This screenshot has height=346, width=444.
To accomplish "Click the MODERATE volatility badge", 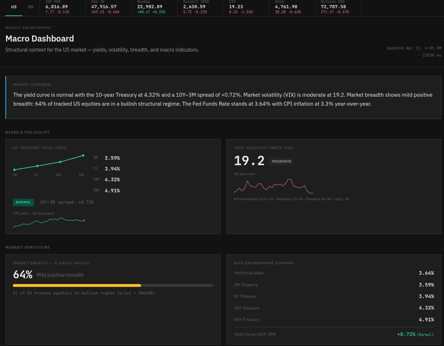I will click(282, 162).
